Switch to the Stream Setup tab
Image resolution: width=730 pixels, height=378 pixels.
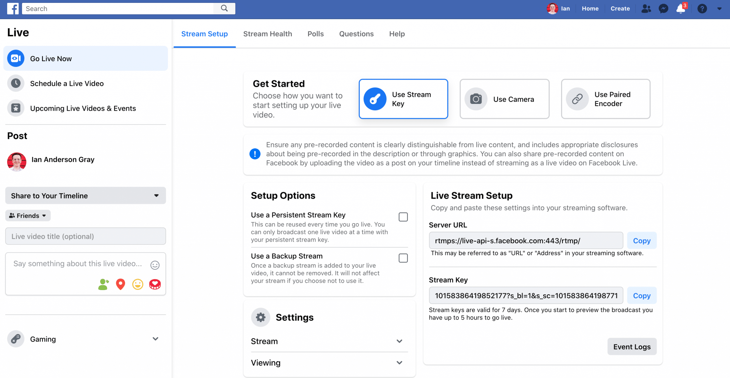point(205,34)
